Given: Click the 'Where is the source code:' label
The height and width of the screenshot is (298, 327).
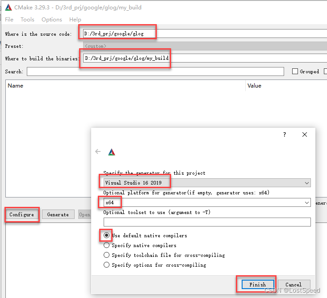Looking at the screenshot, I should coord(38,34).
